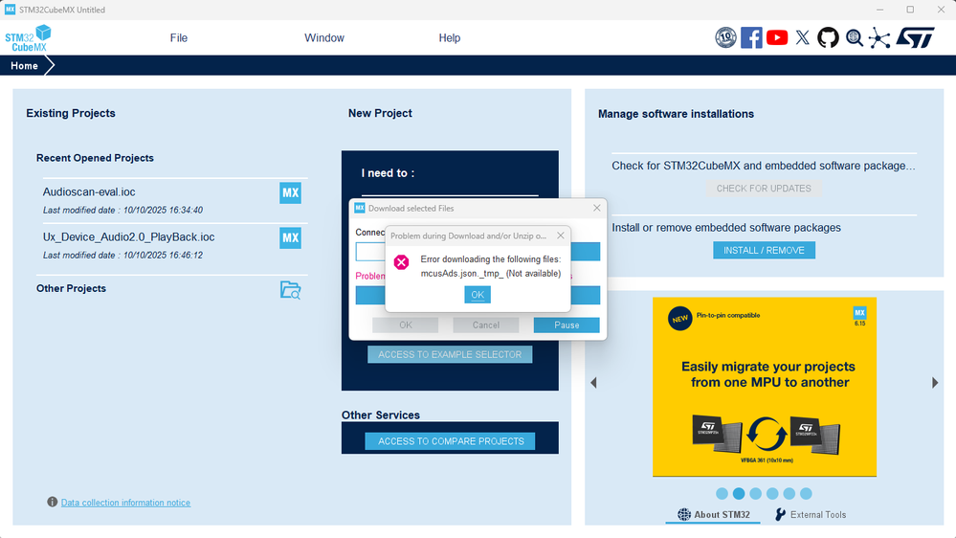Click Audioscan-eval last modified date text
The height and width of the screenshot is (538, 956).
point(122,210)
